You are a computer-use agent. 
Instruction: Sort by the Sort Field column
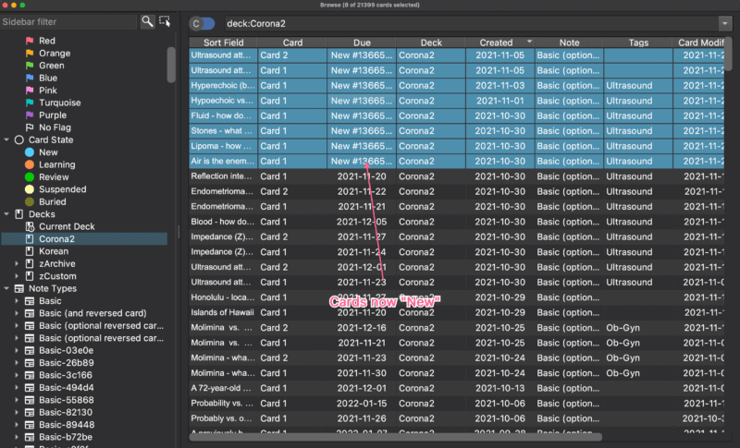(x=223, y=42)
